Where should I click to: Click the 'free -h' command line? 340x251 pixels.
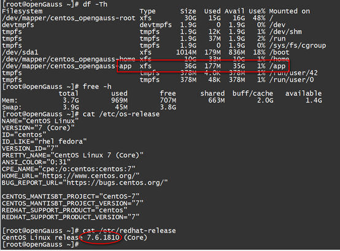[x=97, y=87]
